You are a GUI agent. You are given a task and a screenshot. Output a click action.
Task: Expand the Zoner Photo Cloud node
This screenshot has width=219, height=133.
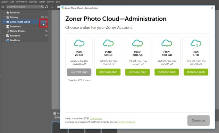click(4, 22)
